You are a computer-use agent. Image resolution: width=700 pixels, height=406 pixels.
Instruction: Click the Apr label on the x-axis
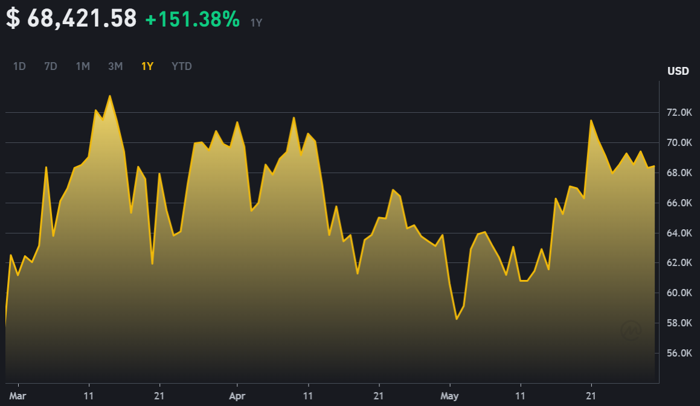[237, 396]
